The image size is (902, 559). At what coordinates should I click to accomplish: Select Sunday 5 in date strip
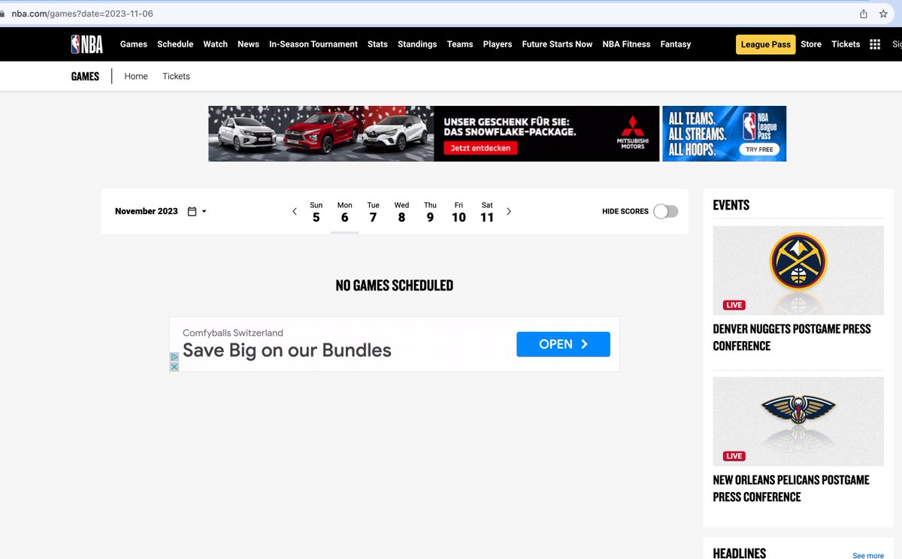point(316,212)
